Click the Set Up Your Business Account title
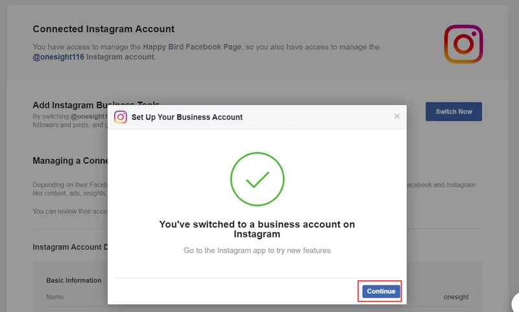This screenshot has height=312, width=519. [187, 117]
